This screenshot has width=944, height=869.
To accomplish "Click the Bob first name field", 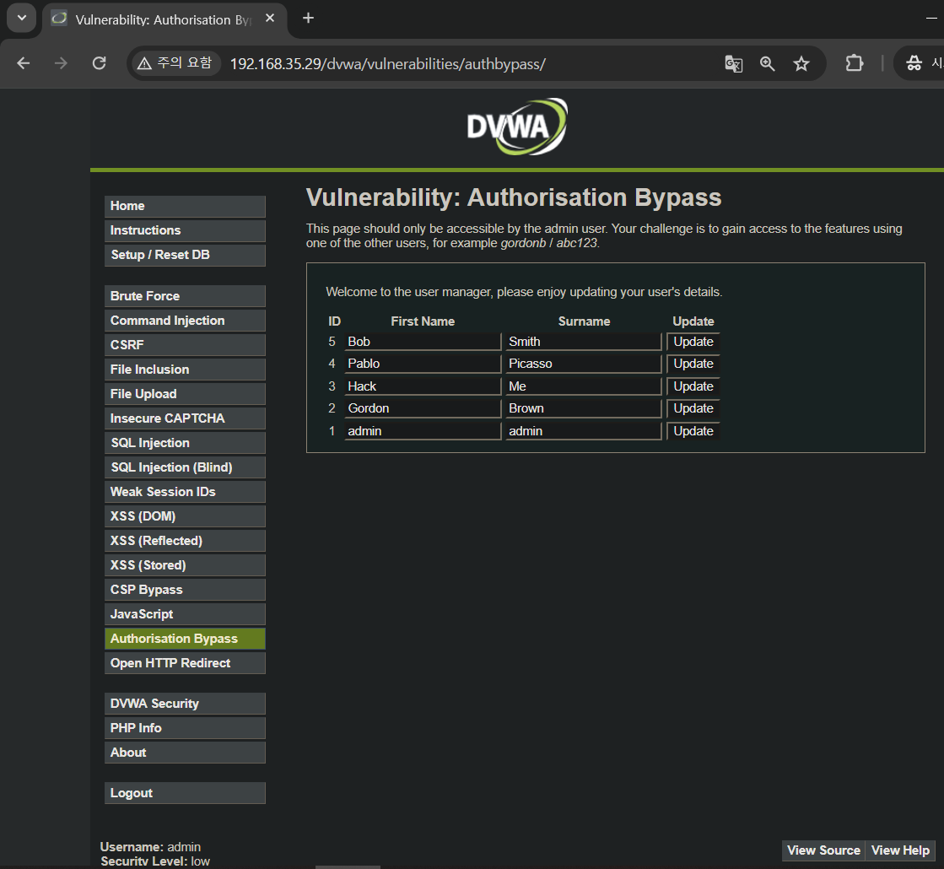I will [423, 342].
